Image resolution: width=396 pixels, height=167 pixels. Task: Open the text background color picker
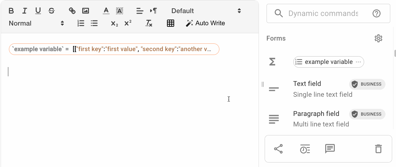point(120,11)
